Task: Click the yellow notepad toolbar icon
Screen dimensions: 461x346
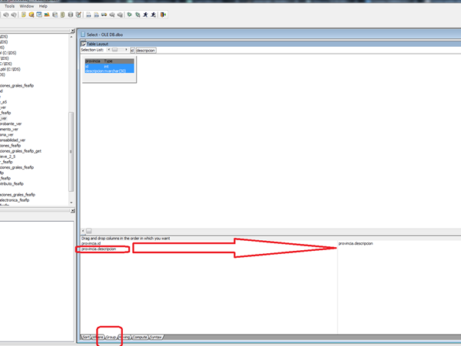Action: click(24, 15)
